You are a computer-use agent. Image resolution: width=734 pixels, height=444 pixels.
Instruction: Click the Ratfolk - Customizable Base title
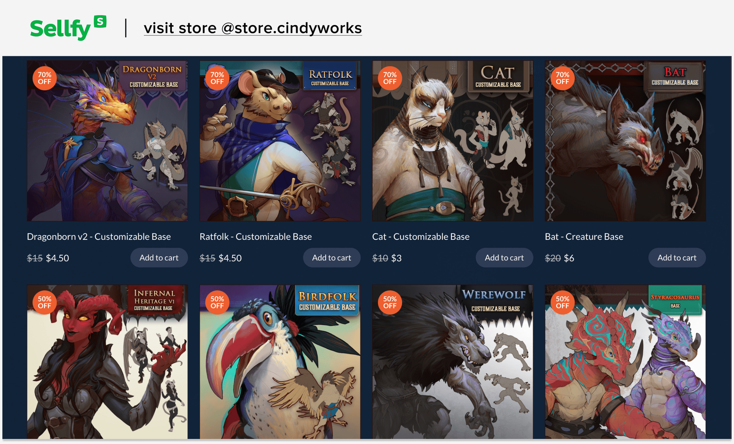[x=256, y=237]
